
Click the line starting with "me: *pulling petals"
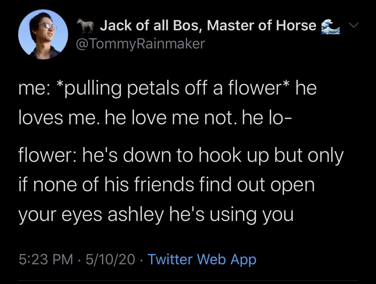(x=167, y=88)
